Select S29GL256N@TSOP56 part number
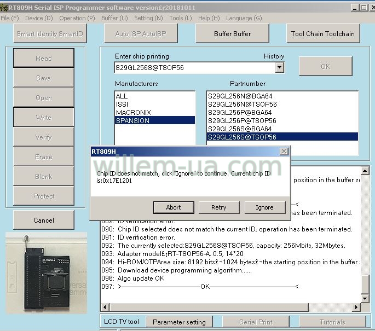This screenshot has width=375, height=331. click(282, 104)
